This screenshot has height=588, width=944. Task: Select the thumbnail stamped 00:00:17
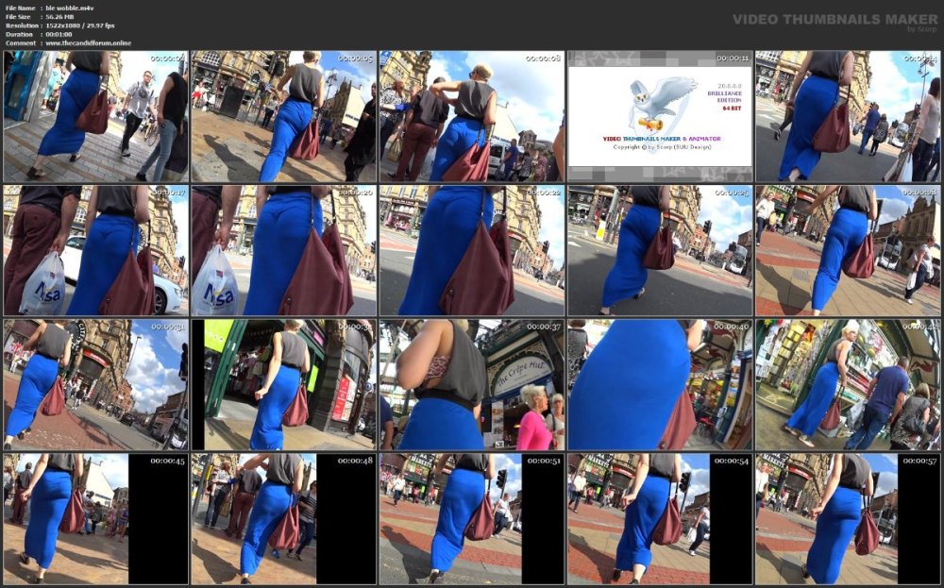(x=95, y=250)
